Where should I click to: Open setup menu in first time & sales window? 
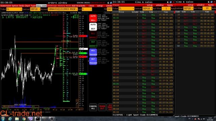click(150, 5)
